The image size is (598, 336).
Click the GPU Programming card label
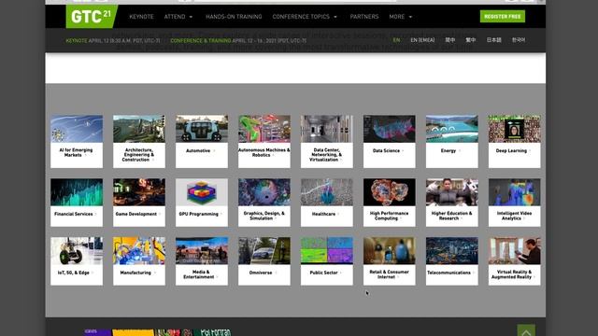tap(199, 214)
